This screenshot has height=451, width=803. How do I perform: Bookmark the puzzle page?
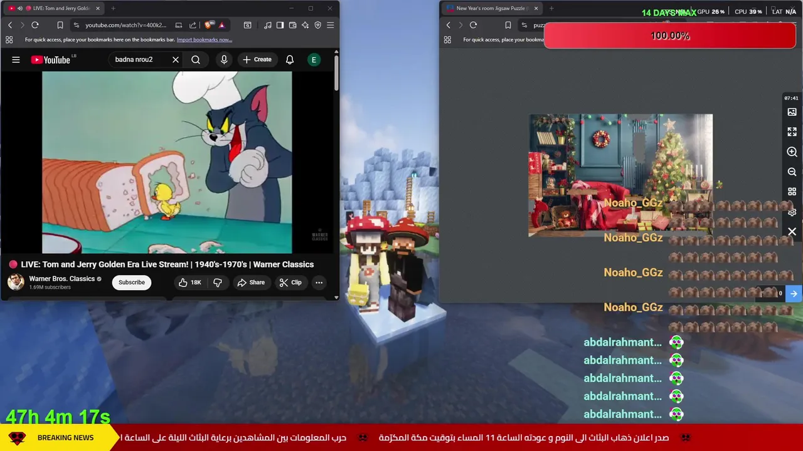(508, 25)
